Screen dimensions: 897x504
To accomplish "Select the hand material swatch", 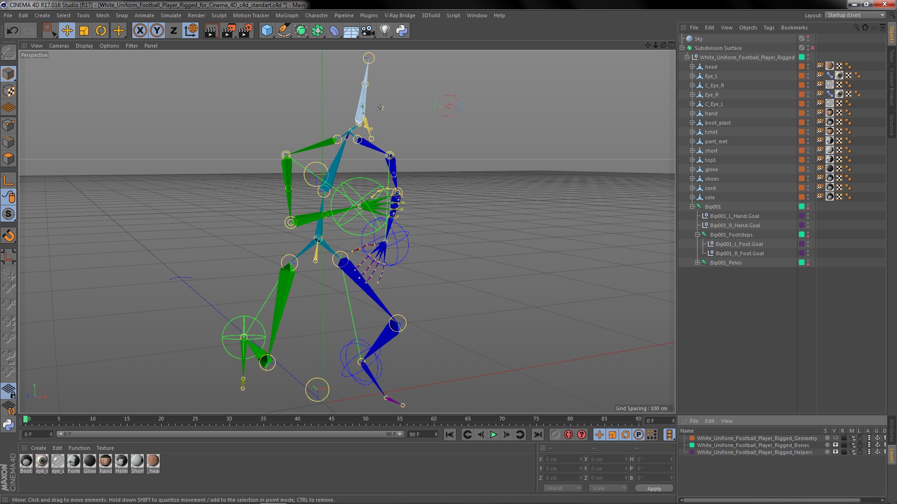I will click(106, 461).
